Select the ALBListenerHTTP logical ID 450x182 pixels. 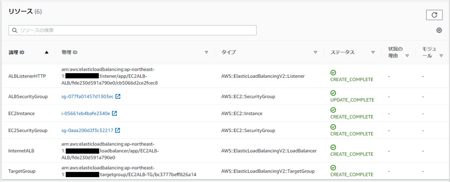[27, 76]
